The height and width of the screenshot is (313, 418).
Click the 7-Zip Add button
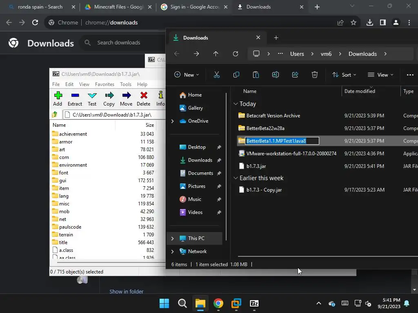58,99
